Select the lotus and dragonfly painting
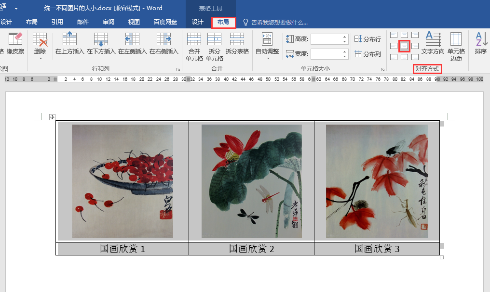Screen dimensions: 490x292 pyautogui.click(x=252, y=181)
